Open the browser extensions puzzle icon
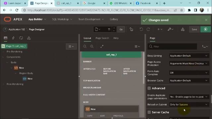Viewport: 212px width, 119px height. coord(189,10)
